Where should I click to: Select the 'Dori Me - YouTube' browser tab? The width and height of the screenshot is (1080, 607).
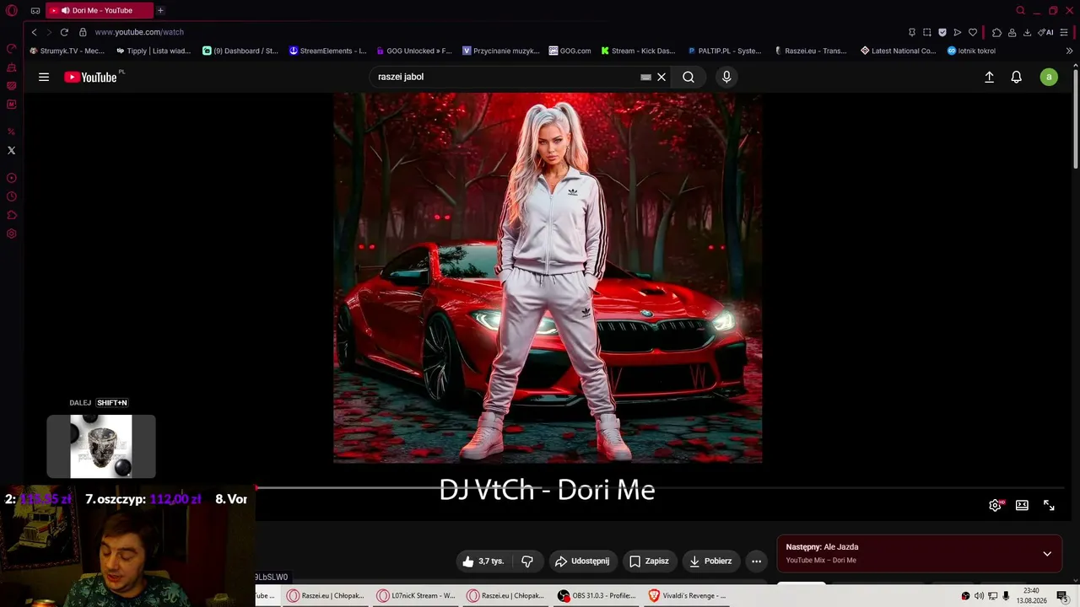[100, 10]
